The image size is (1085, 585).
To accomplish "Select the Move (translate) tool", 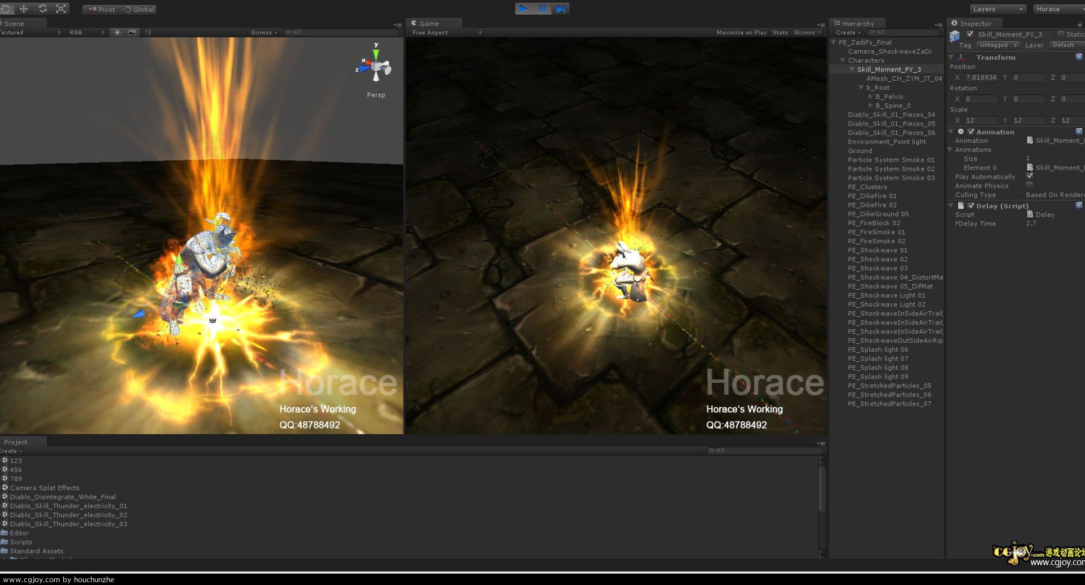I will (x=24, y=9).
